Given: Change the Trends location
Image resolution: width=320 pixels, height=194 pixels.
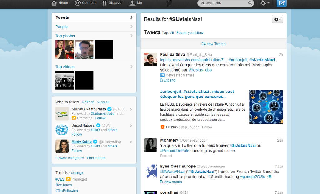Looking at the screenshot, I should (77, 173).
